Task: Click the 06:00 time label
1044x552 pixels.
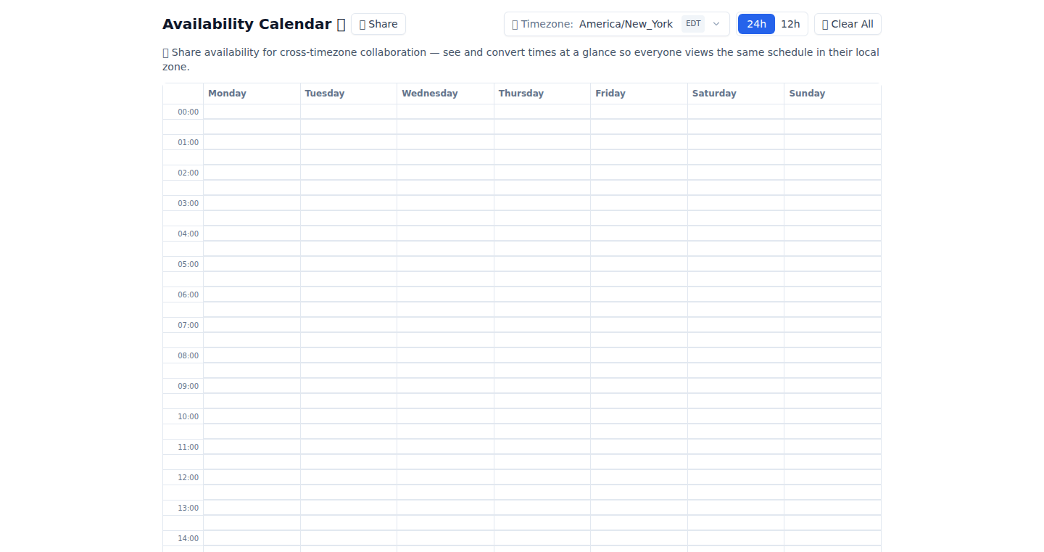Action: [x=188, y=294]
